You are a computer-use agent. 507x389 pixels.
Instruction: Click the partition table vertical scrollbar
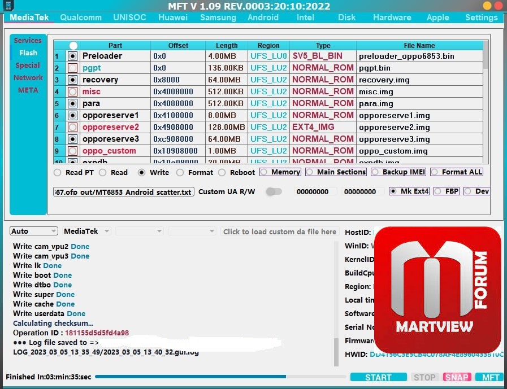pyautogui.click(x=486, y=102)
